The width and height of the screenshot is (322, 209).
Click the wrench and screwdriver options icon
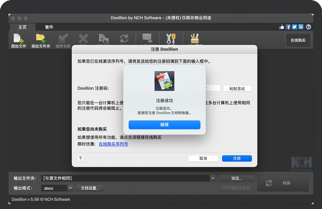[171, 39]
